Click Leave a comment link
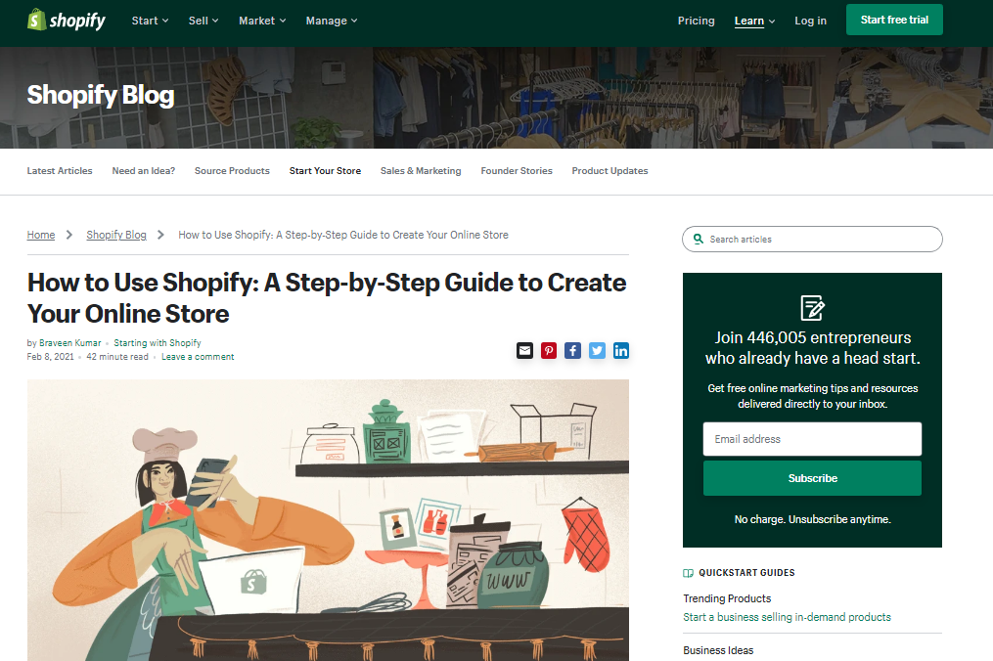993x661 pixels. click(198, 357)
